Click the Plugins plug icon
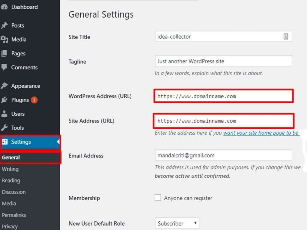The width and height of the screenshot is (307, 230). tap(5, 100)
